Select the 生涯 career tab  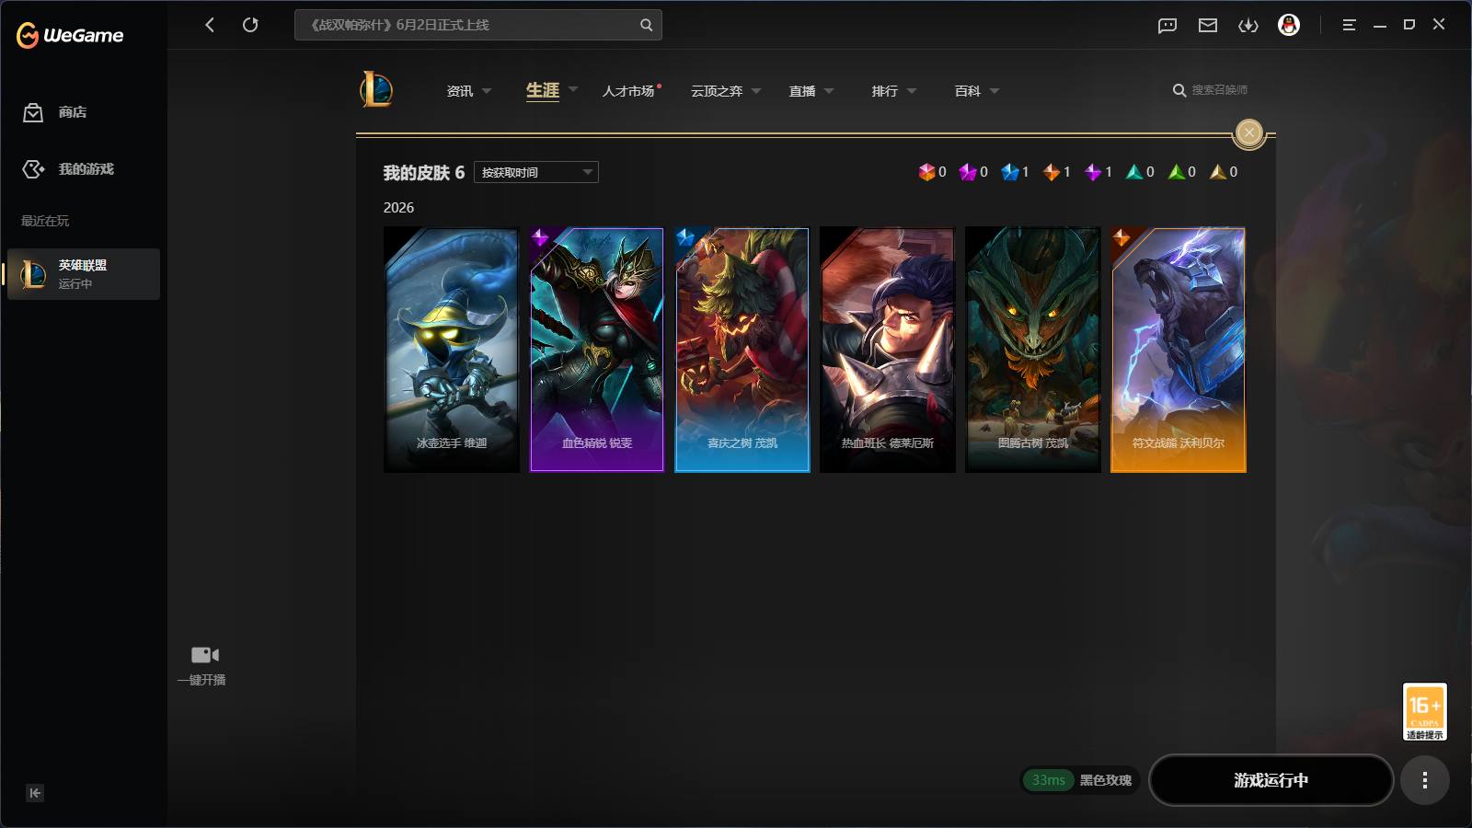click(543, 90)
